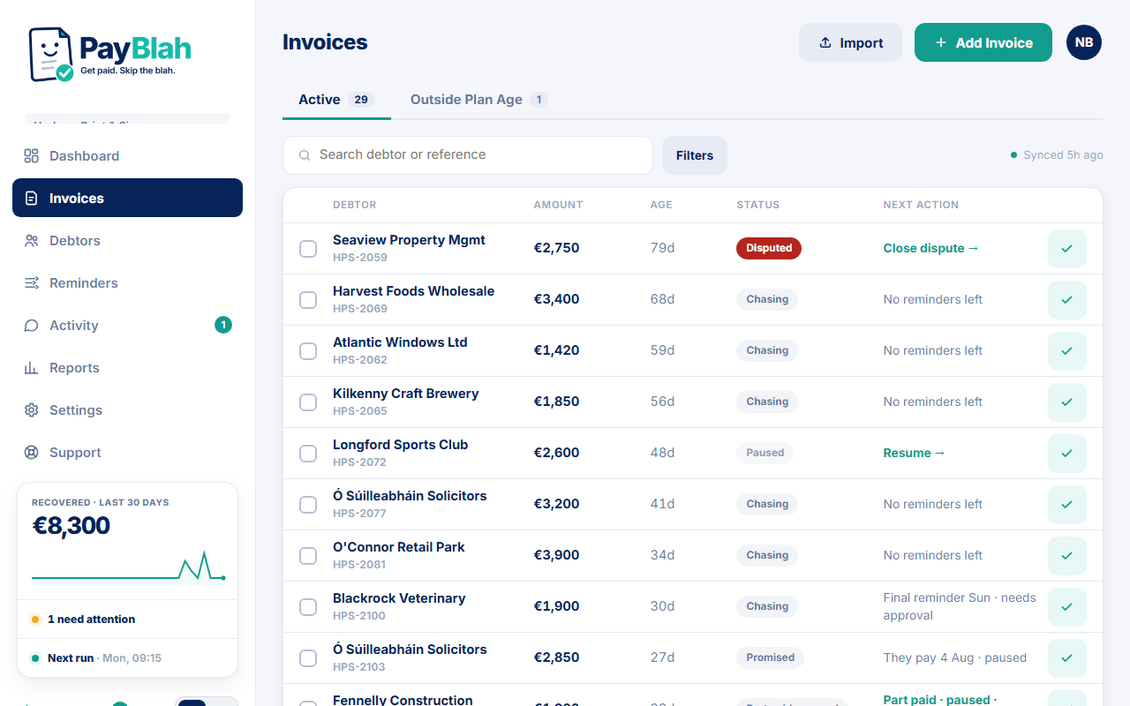Select the Kilkenny Craft Brewery checkbox
Screen dimensions: 1130x706
coord(308,402)
